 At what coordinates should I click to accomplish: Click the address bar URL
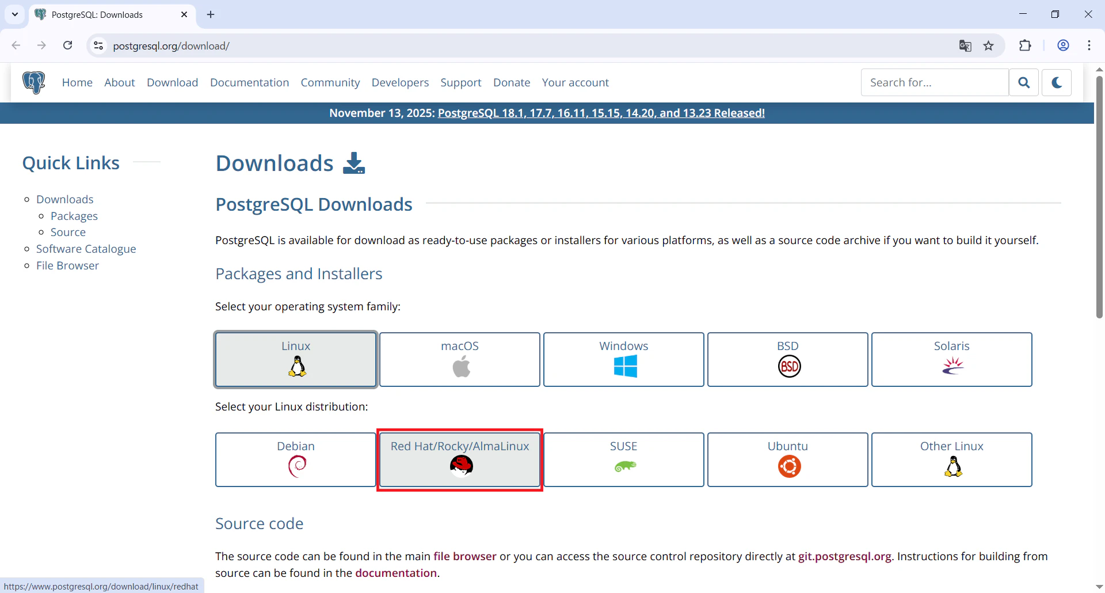(172, 46)
